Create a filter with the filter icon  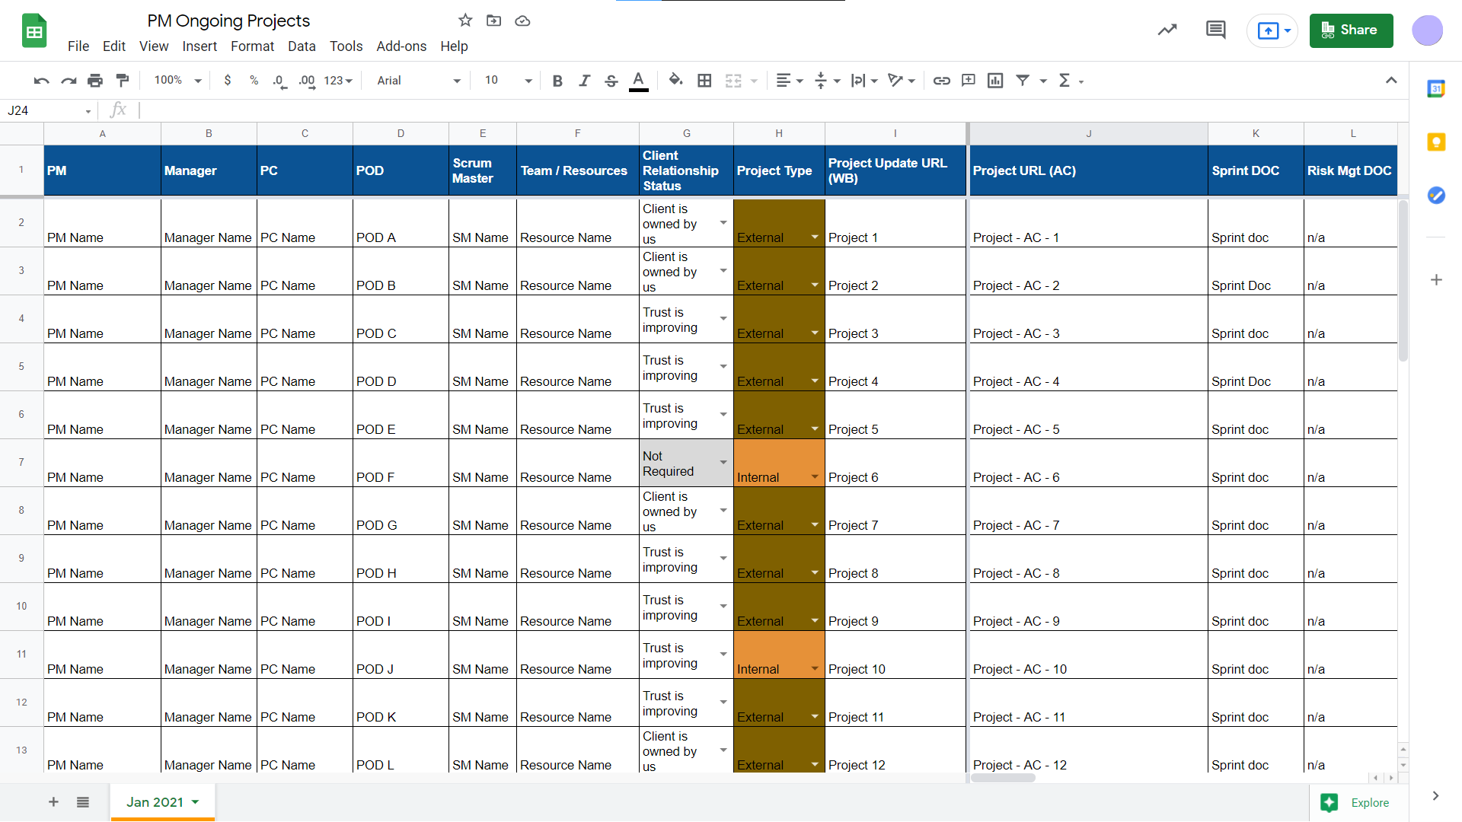[x=1024, y=80]
